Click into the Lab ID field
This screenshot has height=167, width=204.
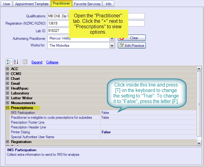tap(58, 31)
